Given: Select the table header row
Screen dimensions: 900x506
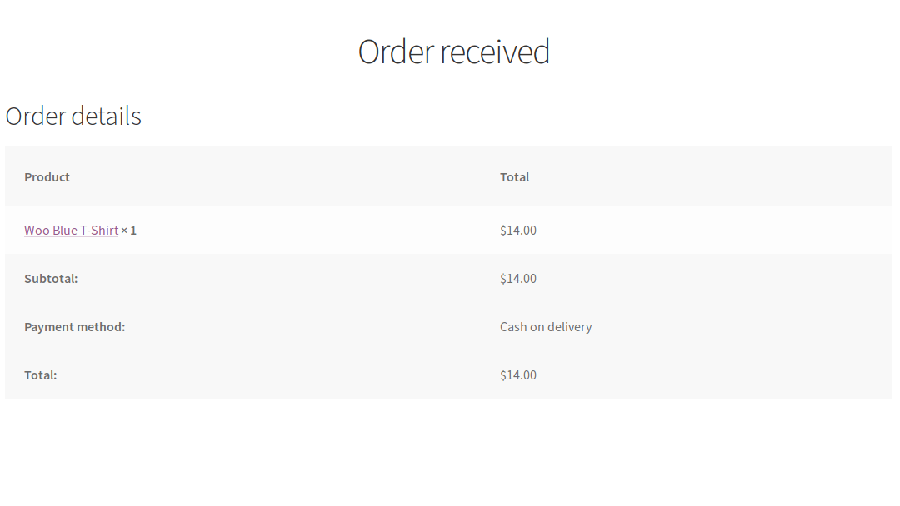Looking at the screenshot, I should point(333,176).
